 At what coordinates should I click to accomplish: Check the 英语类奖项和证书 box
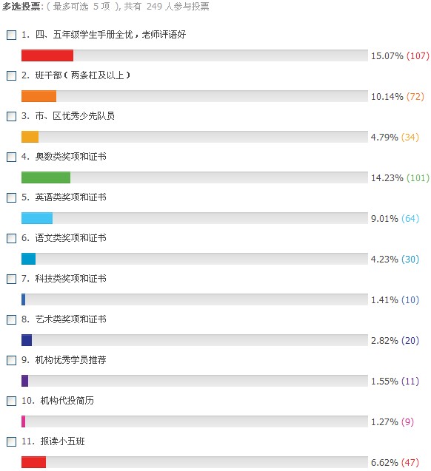tap(11, 197)
